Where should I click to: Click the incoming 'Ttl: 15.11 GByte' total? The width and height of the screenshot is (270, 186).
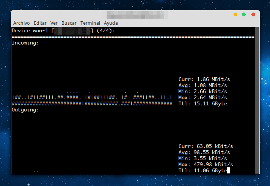coord(202,103)
